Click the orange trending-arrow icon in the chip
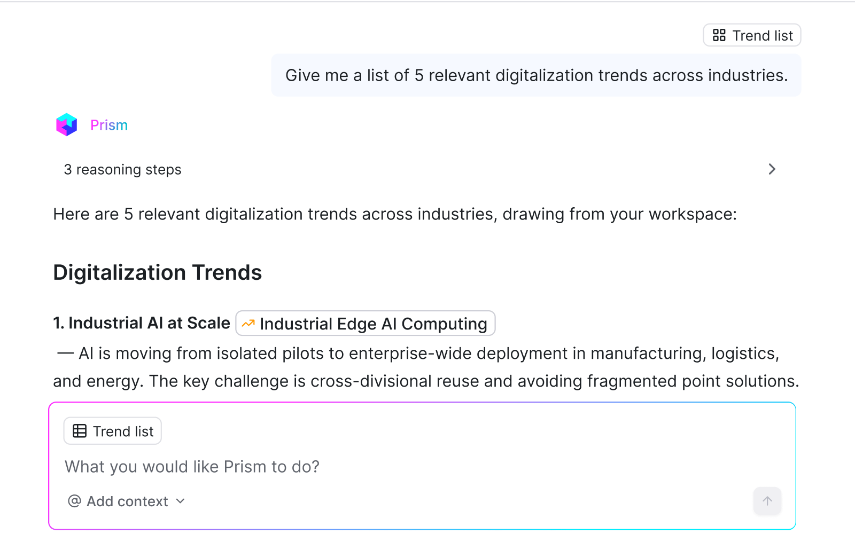Image resolution: width=855 pixels, height=534 pixels. pos(248,324)
